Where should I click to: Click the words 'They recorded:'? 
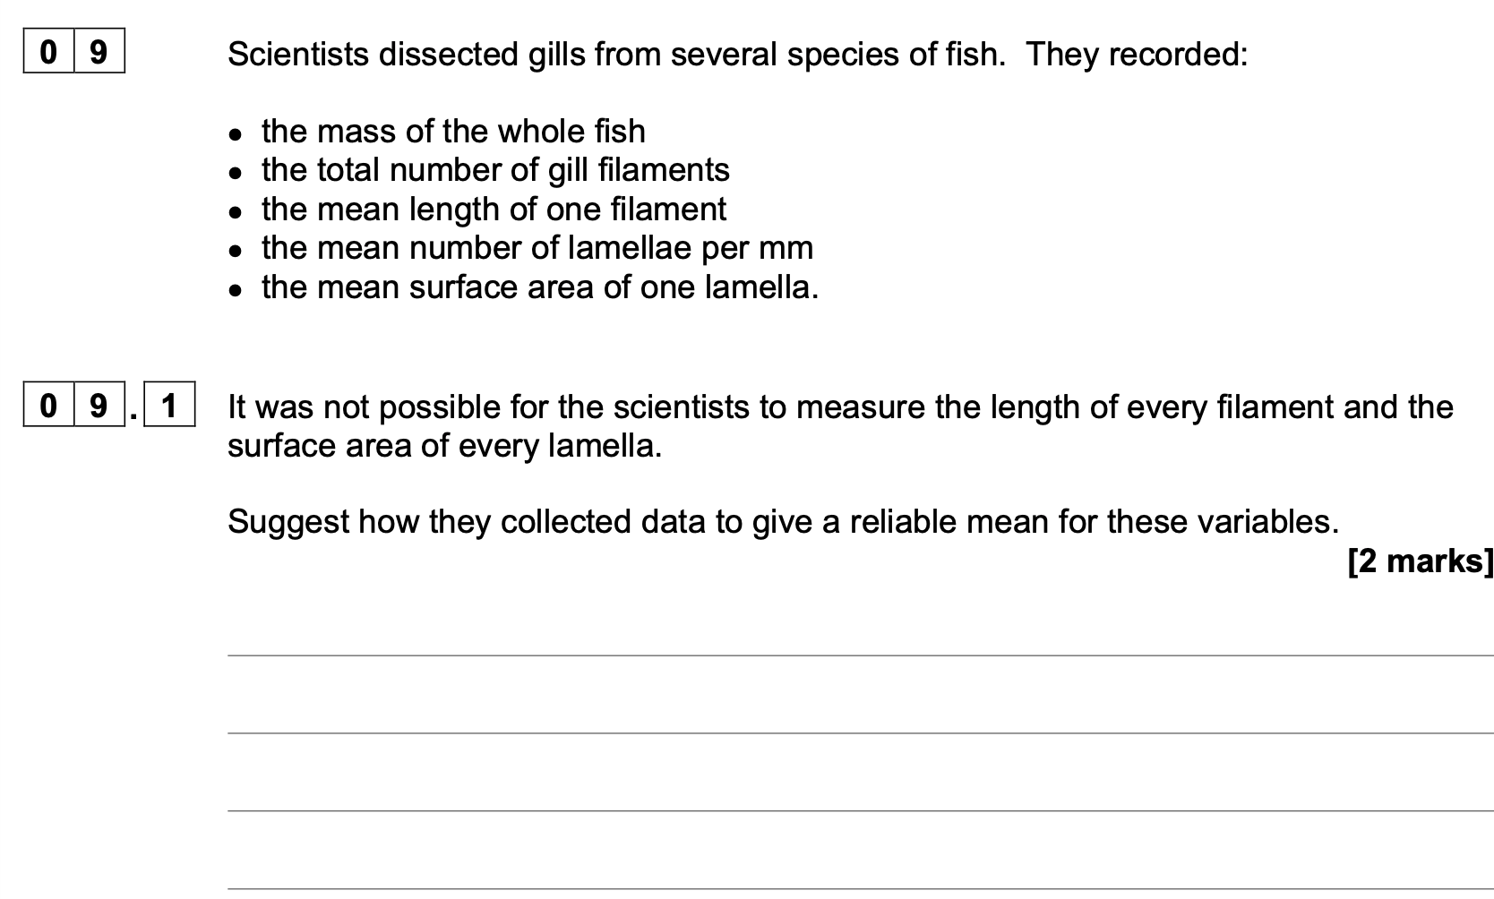click(1137, 55)
